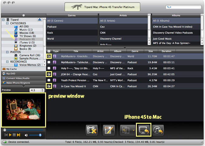Select the CNN artist
The height and width of the screenshot is (146, 205).
click(x=123, y=33)
